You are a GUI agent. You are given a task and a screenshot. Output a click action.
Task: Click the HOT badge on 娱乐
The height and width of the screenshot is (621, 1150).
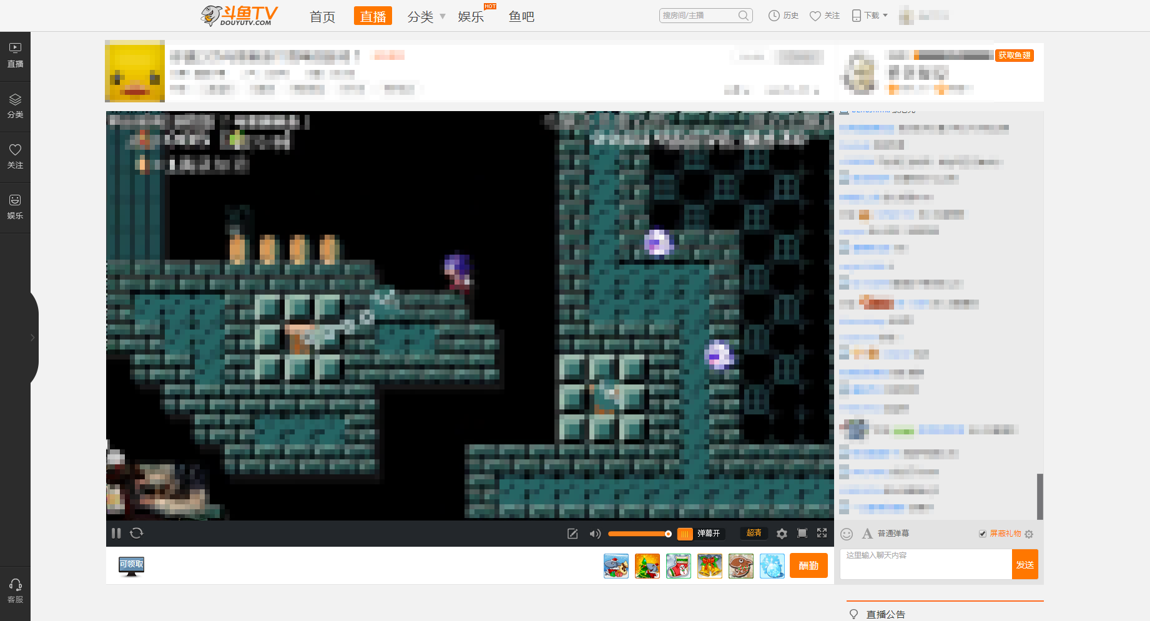point(490,6)
